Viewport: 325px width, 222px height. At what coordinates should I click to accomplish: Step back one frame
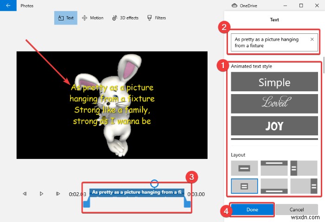25,194
